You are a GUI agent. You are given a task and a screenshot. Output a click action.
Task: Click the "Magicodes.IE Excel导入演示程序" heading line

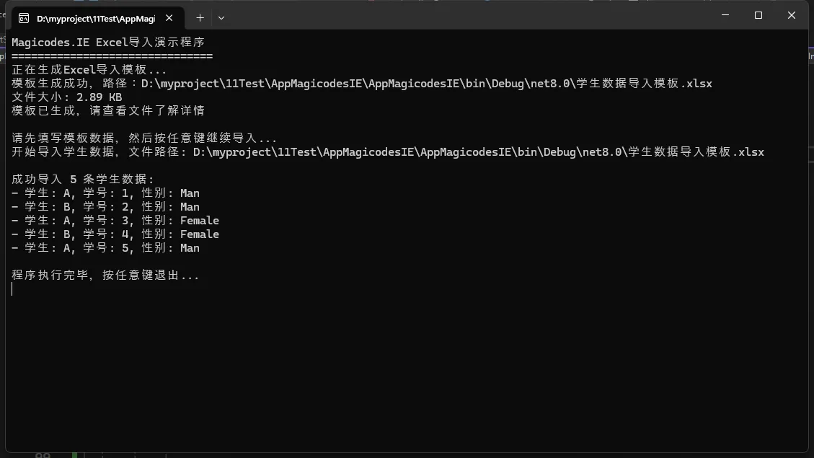(x=108, y=43)
